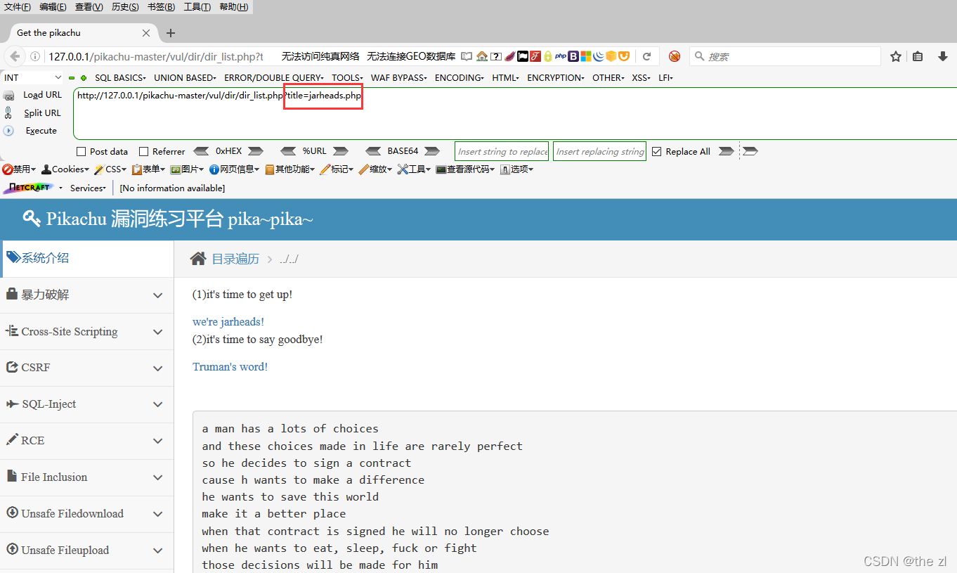The image size is (957, 573).
Task: Open the we're jarheads! link
Action: pyautogui.click(x=228, y=322)
